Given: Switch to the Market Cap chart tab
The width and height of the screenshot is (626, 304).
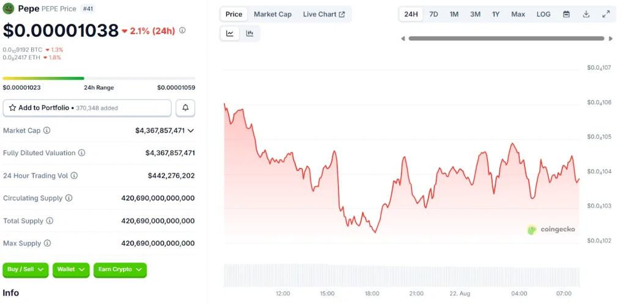Looking at the screenshot, I should click(x=273, y=14).
